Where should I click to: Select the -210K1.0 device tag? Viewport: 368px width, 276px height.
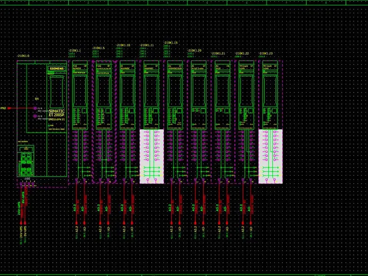coord(23,56)
